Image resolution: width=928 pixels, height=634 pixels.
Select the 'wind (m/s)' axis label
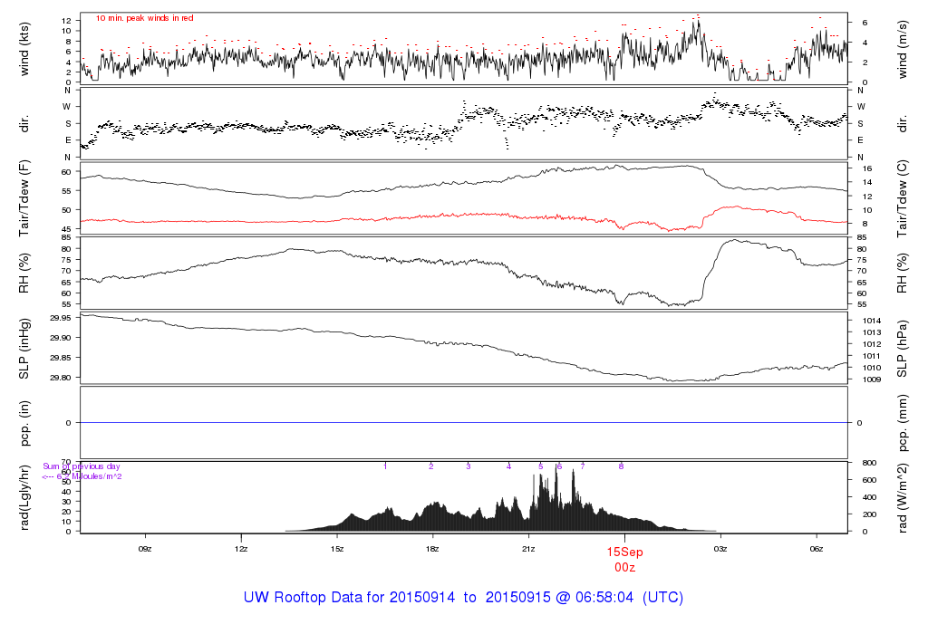(x=902, y=49)
